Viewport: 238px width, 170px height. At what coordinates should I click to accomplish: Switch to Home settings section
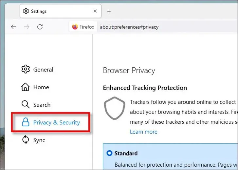point(41,87)
